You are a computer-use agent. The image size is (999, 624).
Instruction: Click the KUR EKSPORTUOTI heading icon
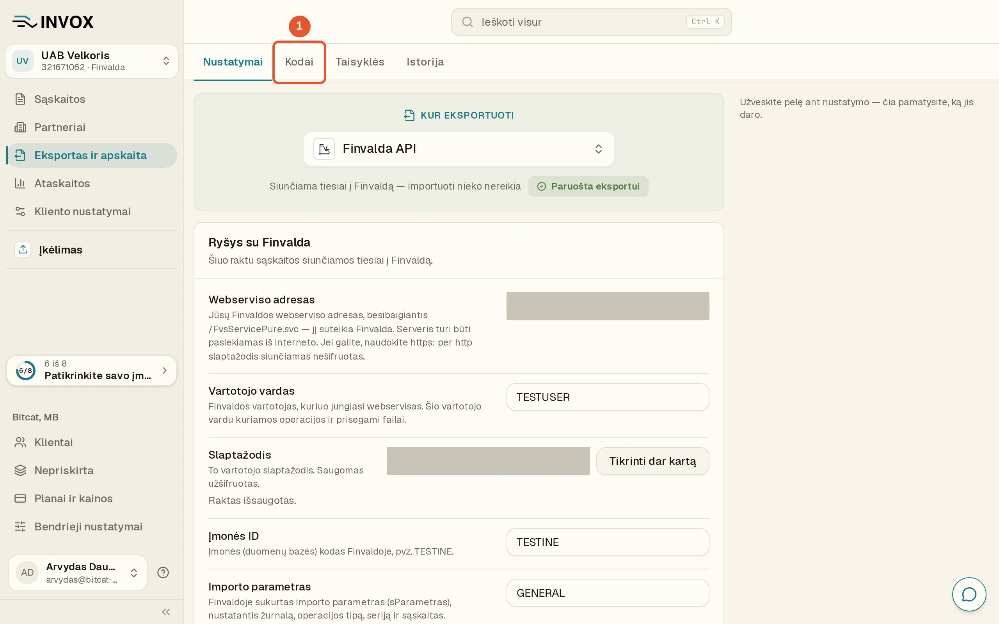tap(409, 115)
